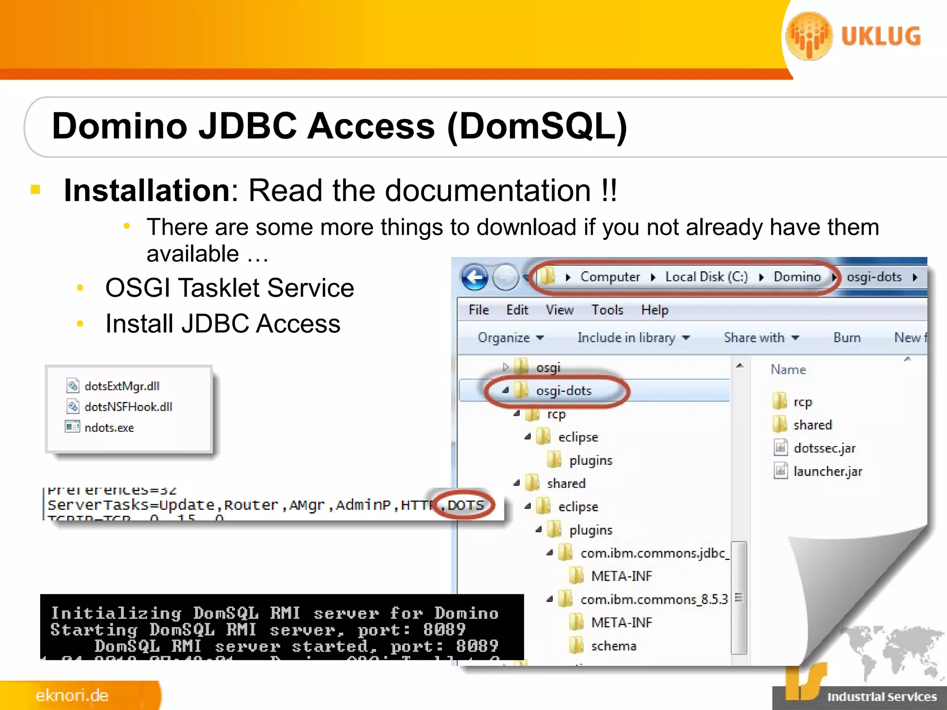
Task: Open the Tools menu in Explorer
Action: click(x=607, y=310)
